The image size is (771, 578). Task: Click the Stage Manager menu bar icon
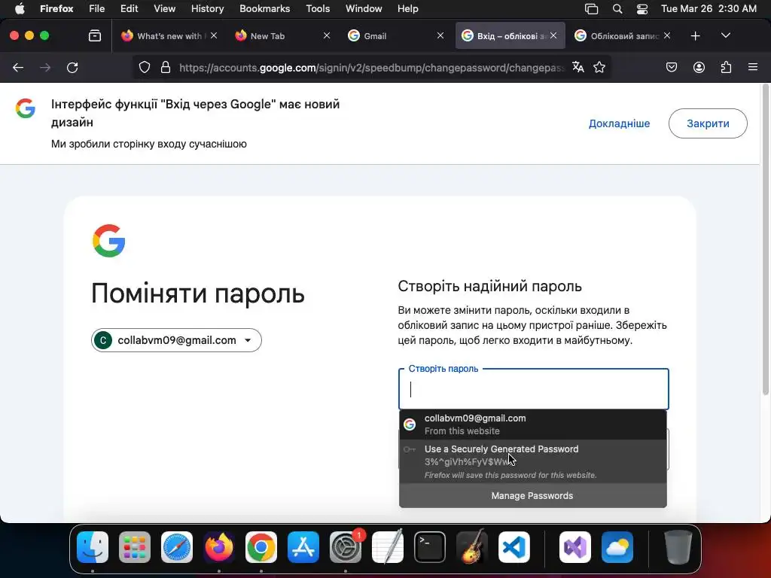pos(592,9)
